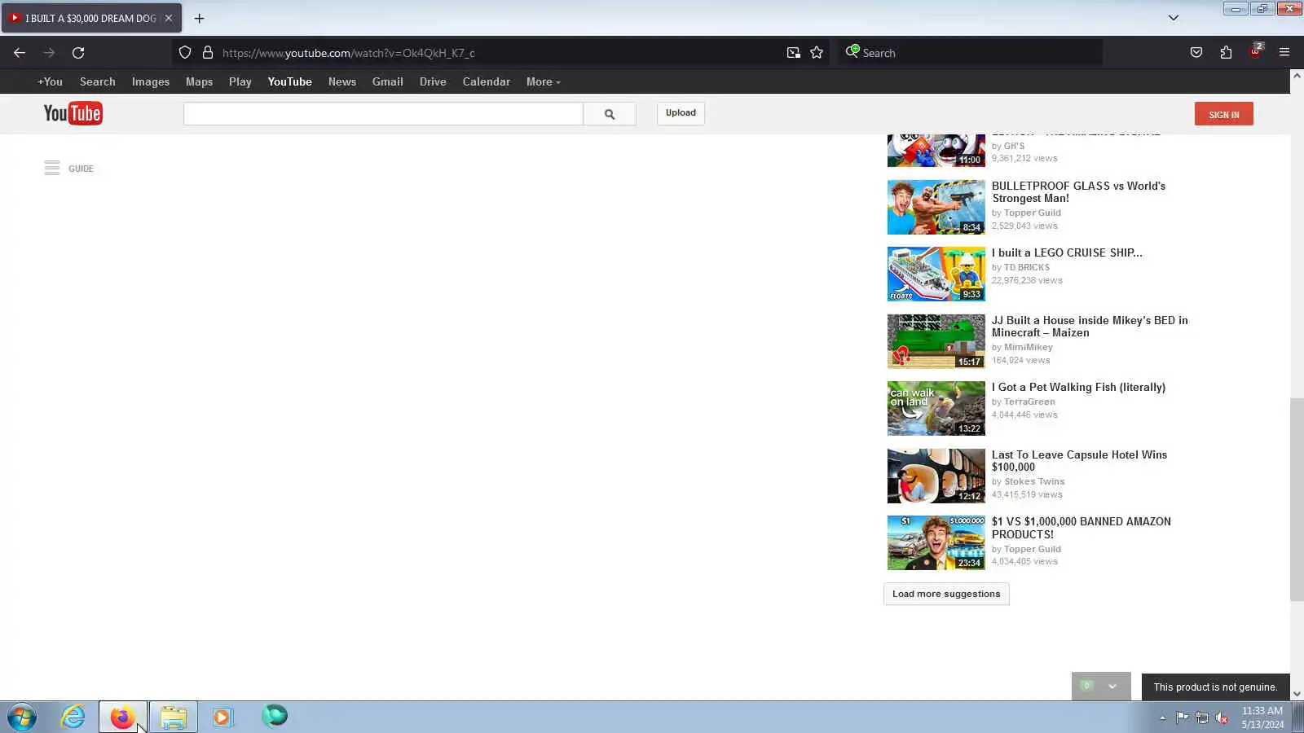Image resolution: width=1304 pixels, height=733 pixels.
Task: Launch Windows Media Player from taskbar
Action: (222, 718)
